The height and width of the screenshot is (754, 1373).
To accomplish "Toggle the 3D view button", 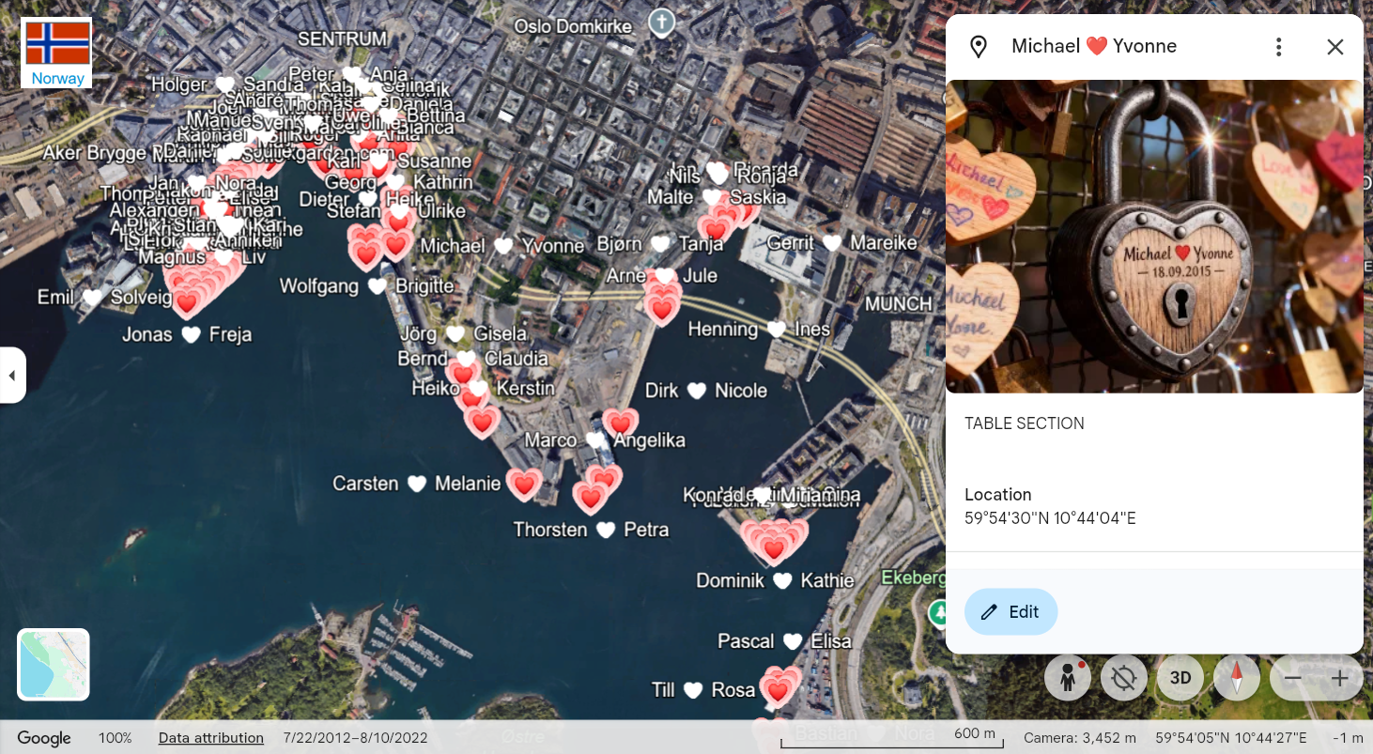I will pyautogui.click(x=1180, y=678).
